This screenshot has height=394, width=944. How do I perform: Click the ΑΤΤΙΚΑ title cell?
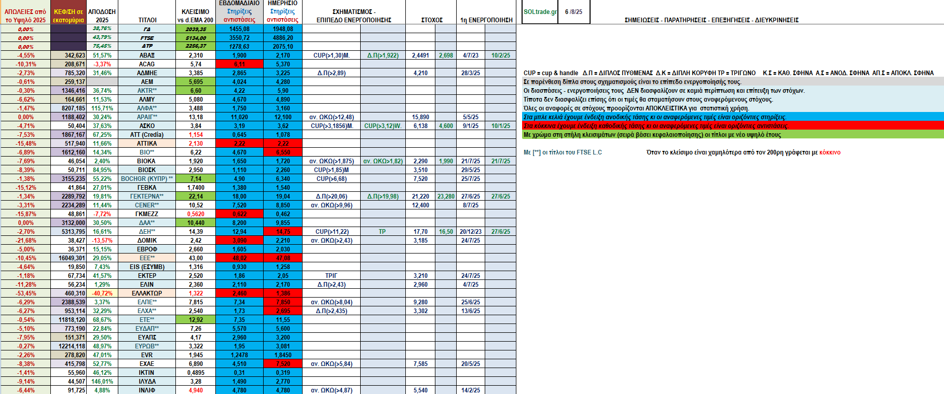pos(147,144)
